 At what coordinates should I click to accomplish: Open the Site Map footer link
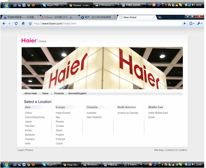(159, 150)
